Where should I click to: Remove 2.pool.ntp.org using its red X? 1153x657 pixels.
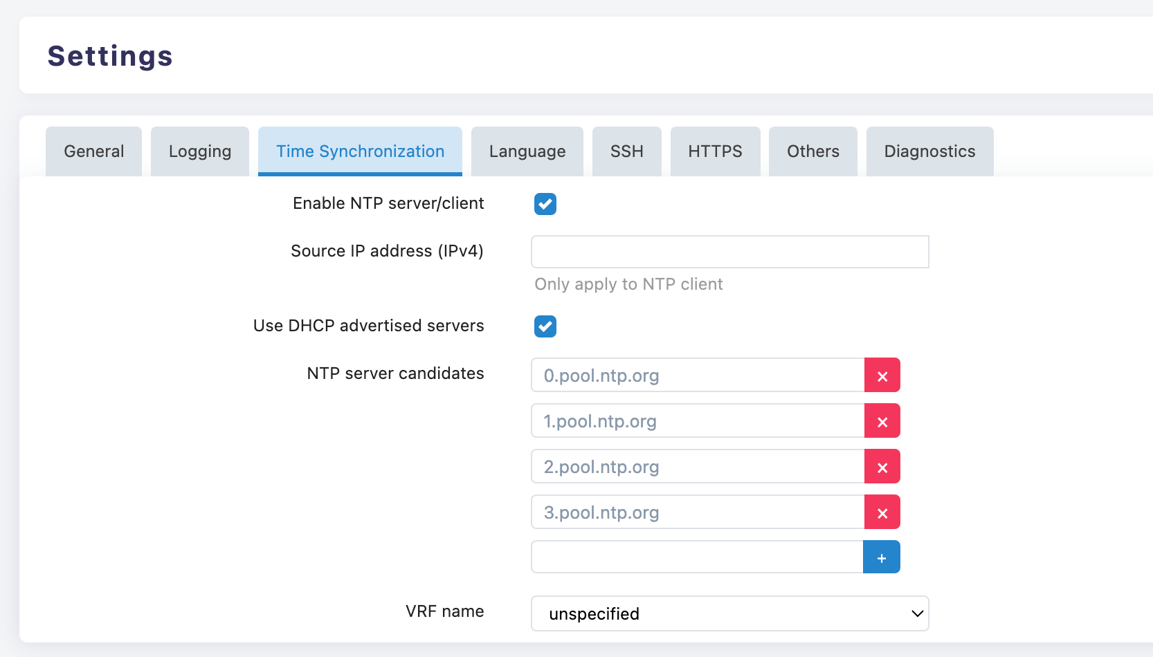[882, 467]
